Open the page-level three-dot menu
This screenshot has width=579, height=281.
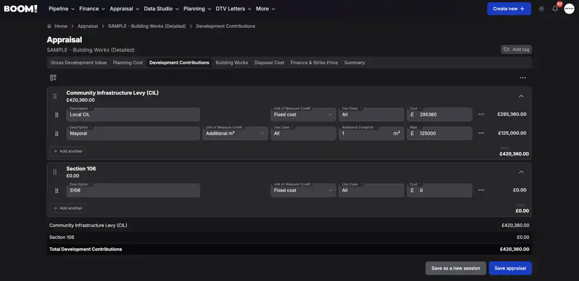tap(522, 78)
